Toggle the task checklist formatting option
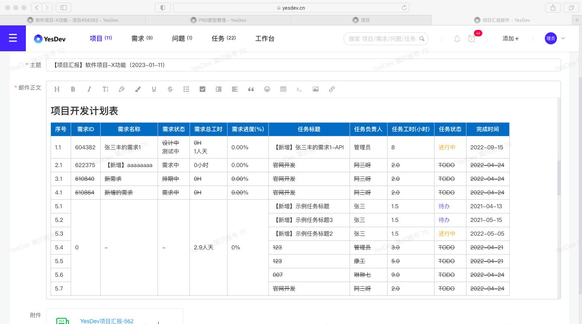The height and width of the screenshot is (324, 582). (202, 89)
